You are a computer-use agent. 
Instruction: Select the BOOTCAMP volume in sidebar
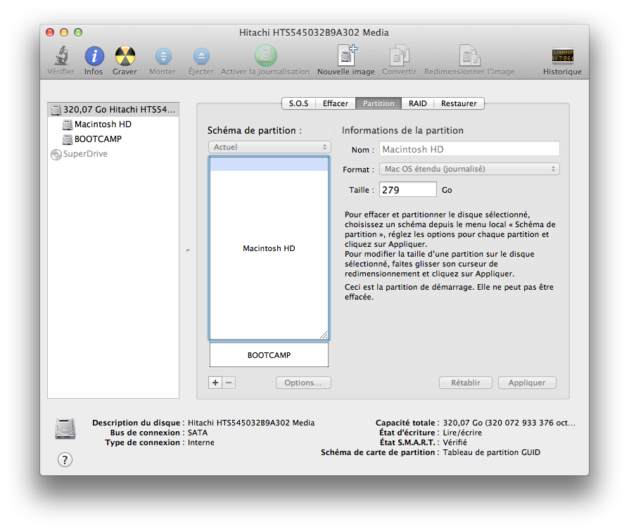(98, 139)
